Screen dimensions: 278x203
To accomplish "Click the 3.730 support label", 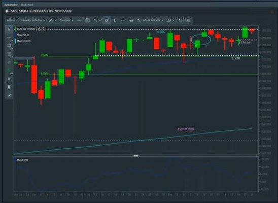I will [236, 58].
